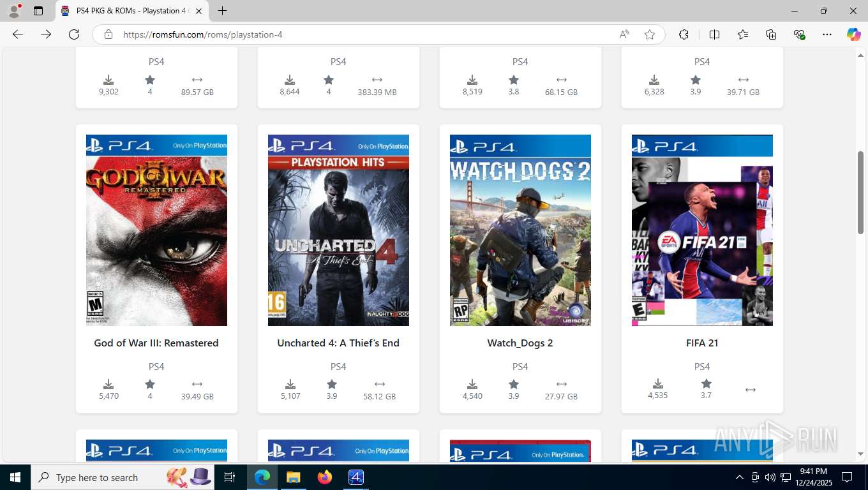Open the volume speaker icon
This screenshot has height=490, width=868.
click(x=770, y=477)
